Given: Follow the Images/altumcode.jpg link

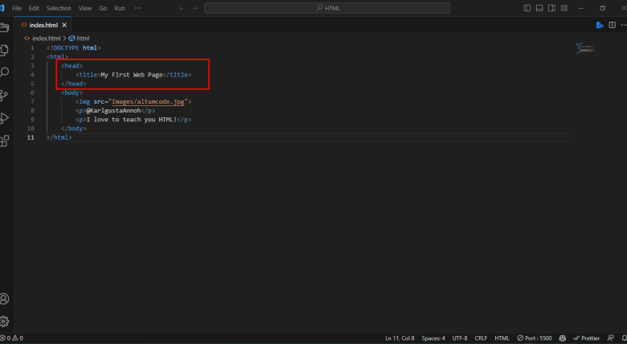Looking at the screenshot, I should point(148,101).
